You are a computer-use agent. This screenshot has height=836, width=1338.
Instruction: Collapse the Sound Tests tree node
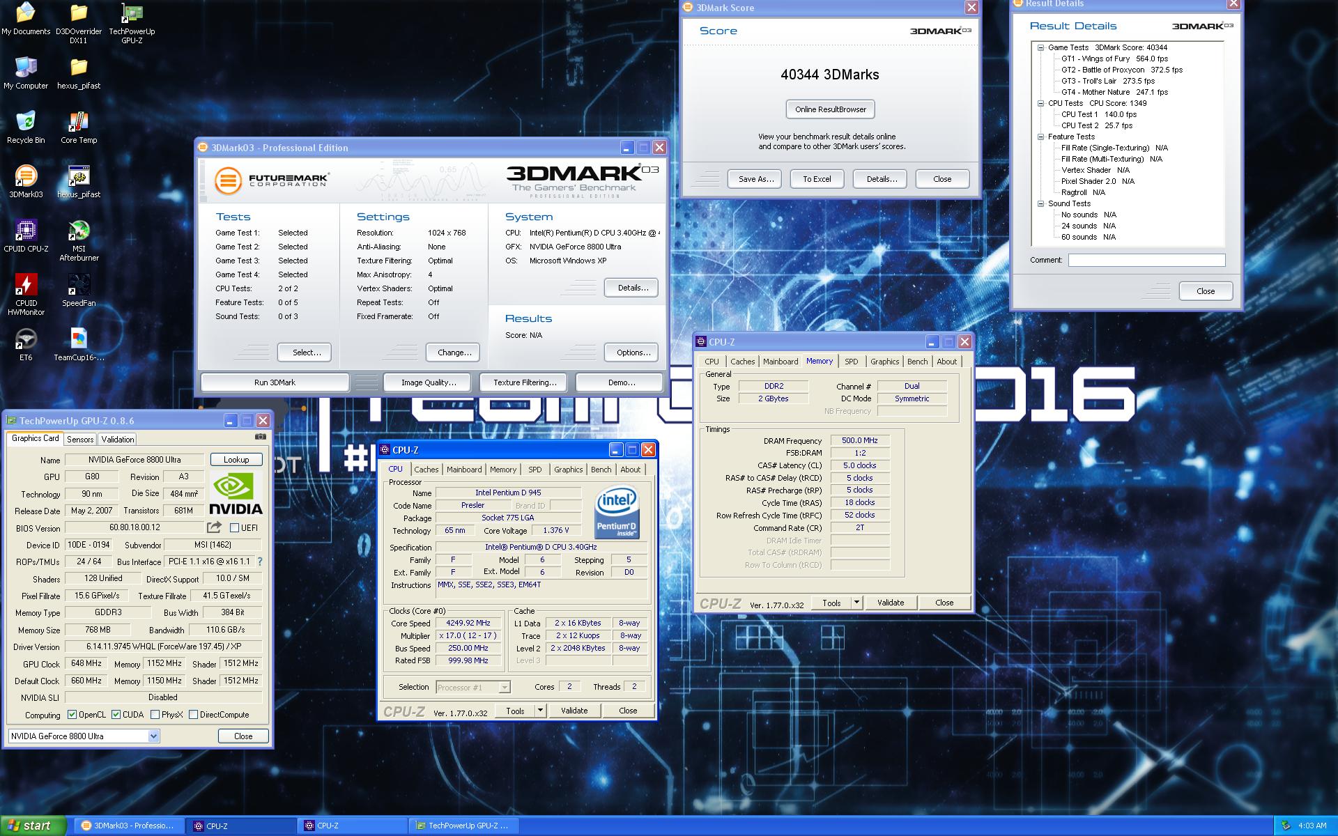pos(1040,204)
